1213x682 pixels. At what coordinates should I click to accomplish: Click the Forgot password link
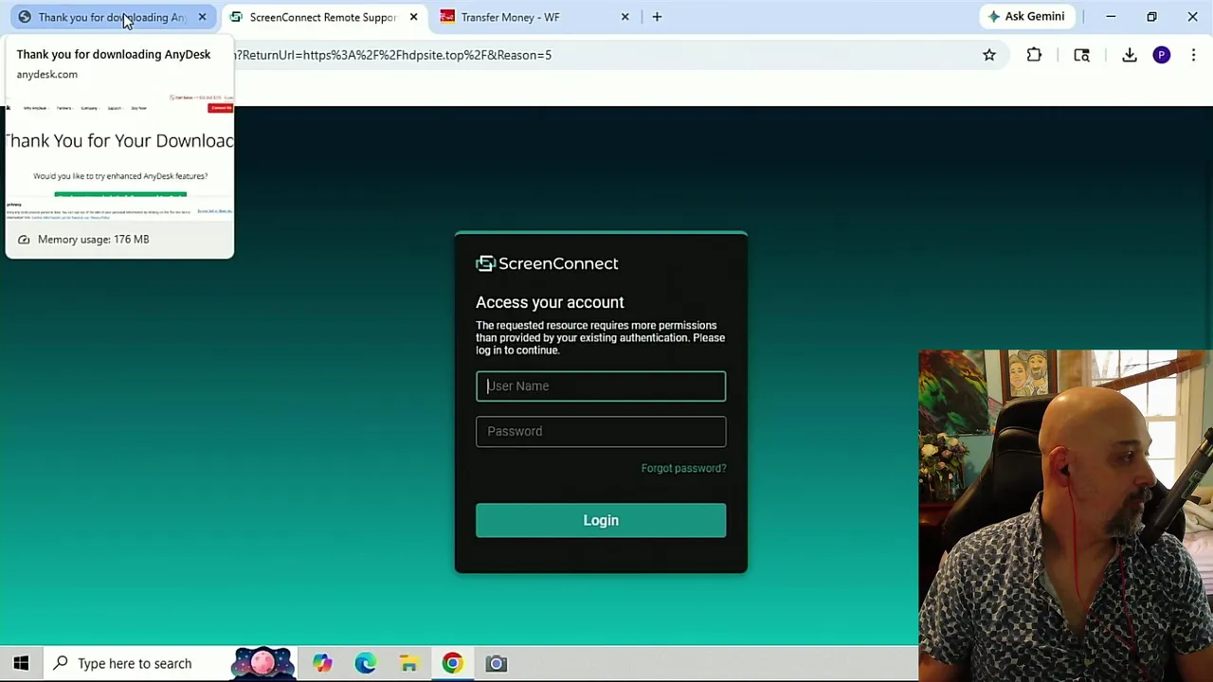click(683, 468)
